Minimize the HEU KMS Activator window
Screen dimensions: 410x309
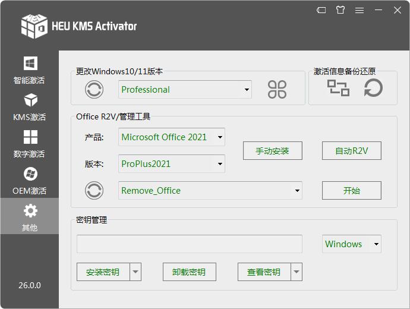pos(379,10)
